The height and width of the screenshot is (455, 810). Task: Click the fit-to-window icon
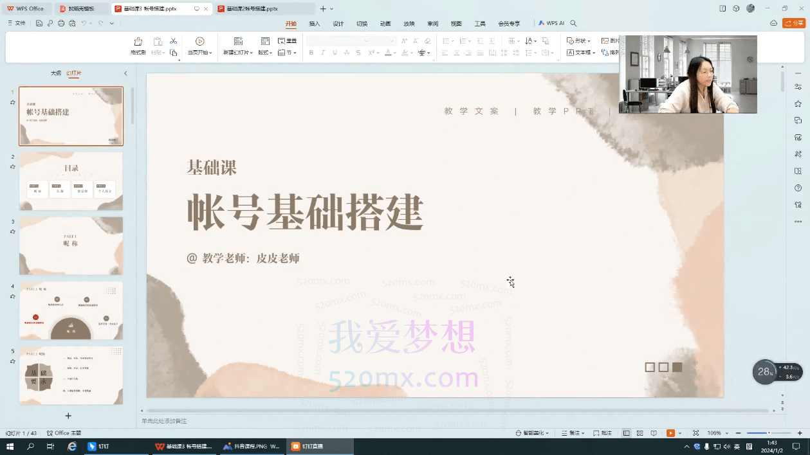coord(695,433)
